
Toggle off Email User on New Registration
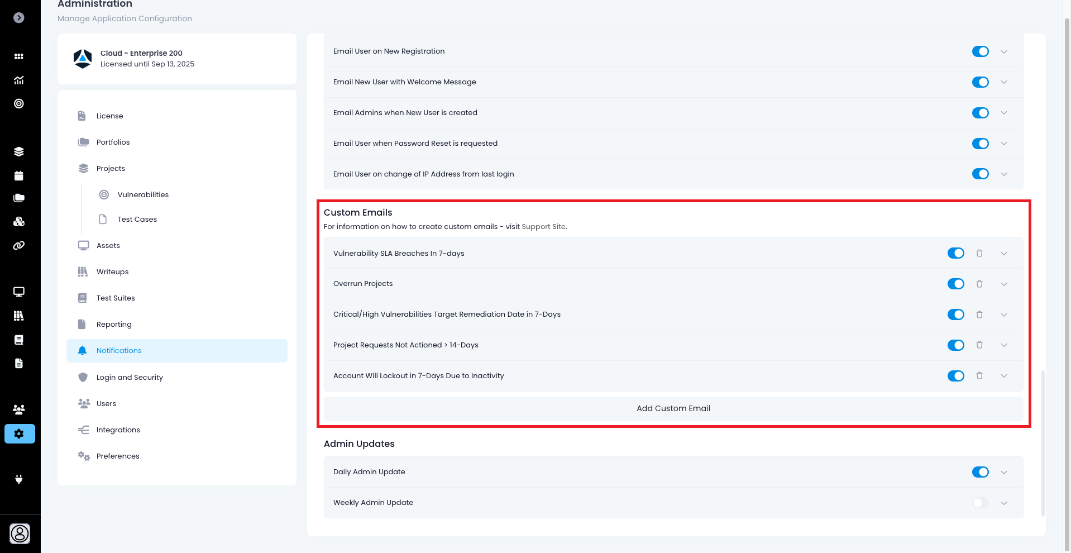point(980,51)
